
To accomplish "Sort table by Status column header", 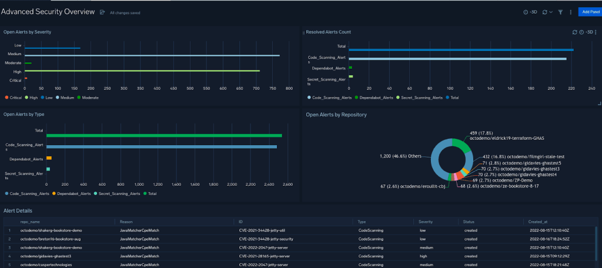I will pyautogui.click(x=469, y=222).
